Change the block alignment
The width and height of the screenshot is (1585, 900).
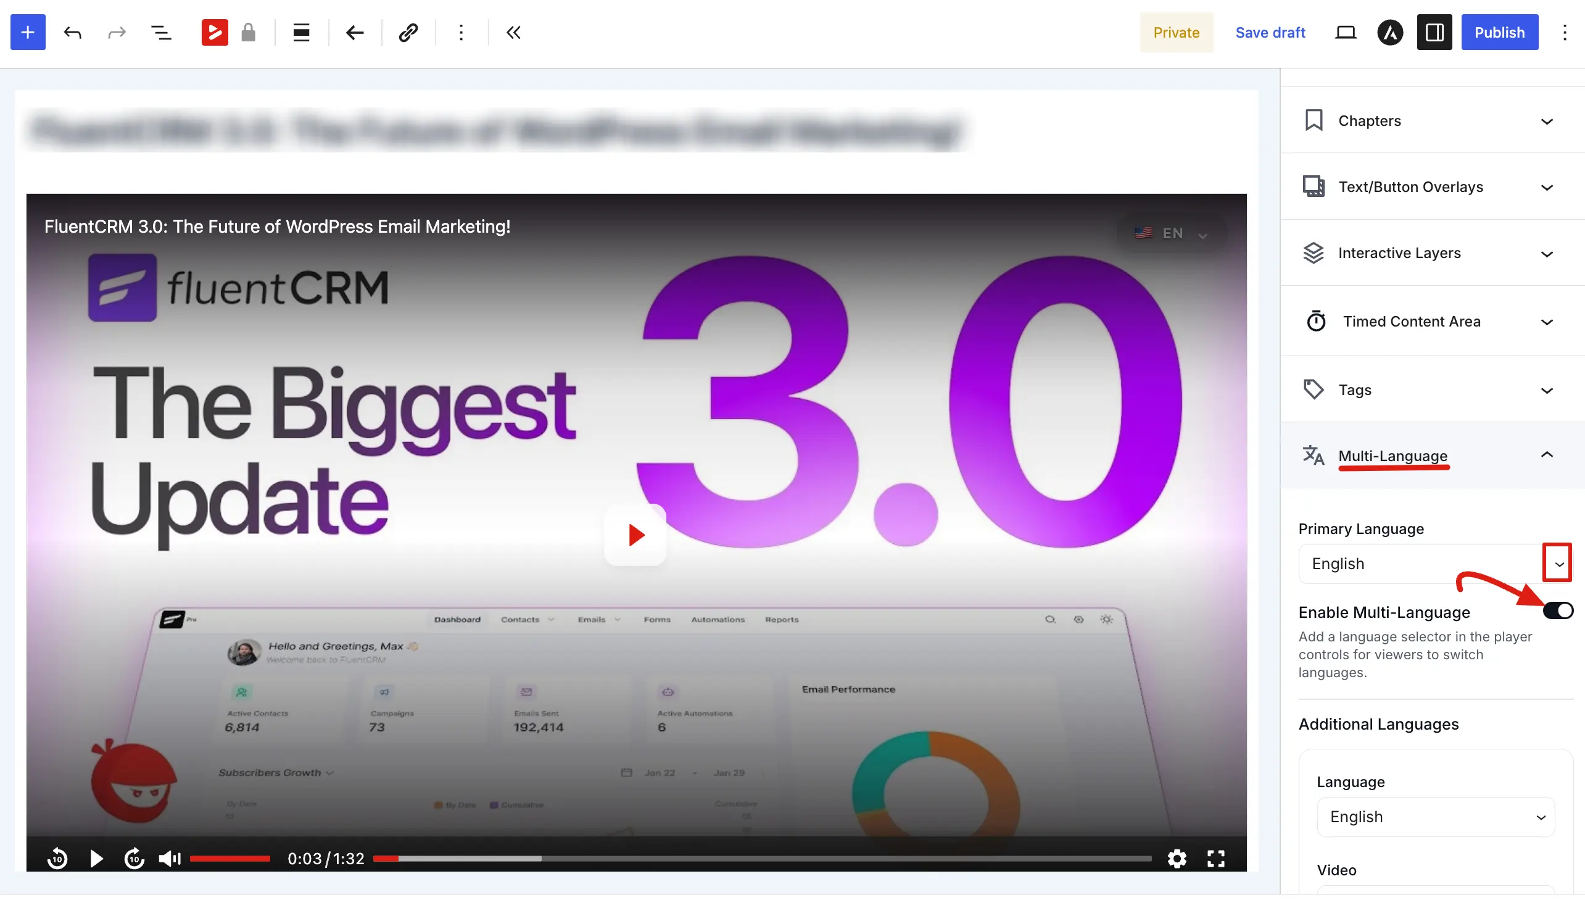coord(302,32)
